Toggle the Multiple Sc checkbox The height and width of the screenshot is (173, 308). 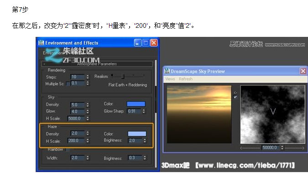click(68, 84)
